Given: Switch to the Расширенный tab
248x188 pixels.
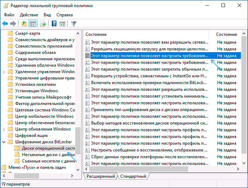Looking at the screenshot, I should tap(101, 176).
